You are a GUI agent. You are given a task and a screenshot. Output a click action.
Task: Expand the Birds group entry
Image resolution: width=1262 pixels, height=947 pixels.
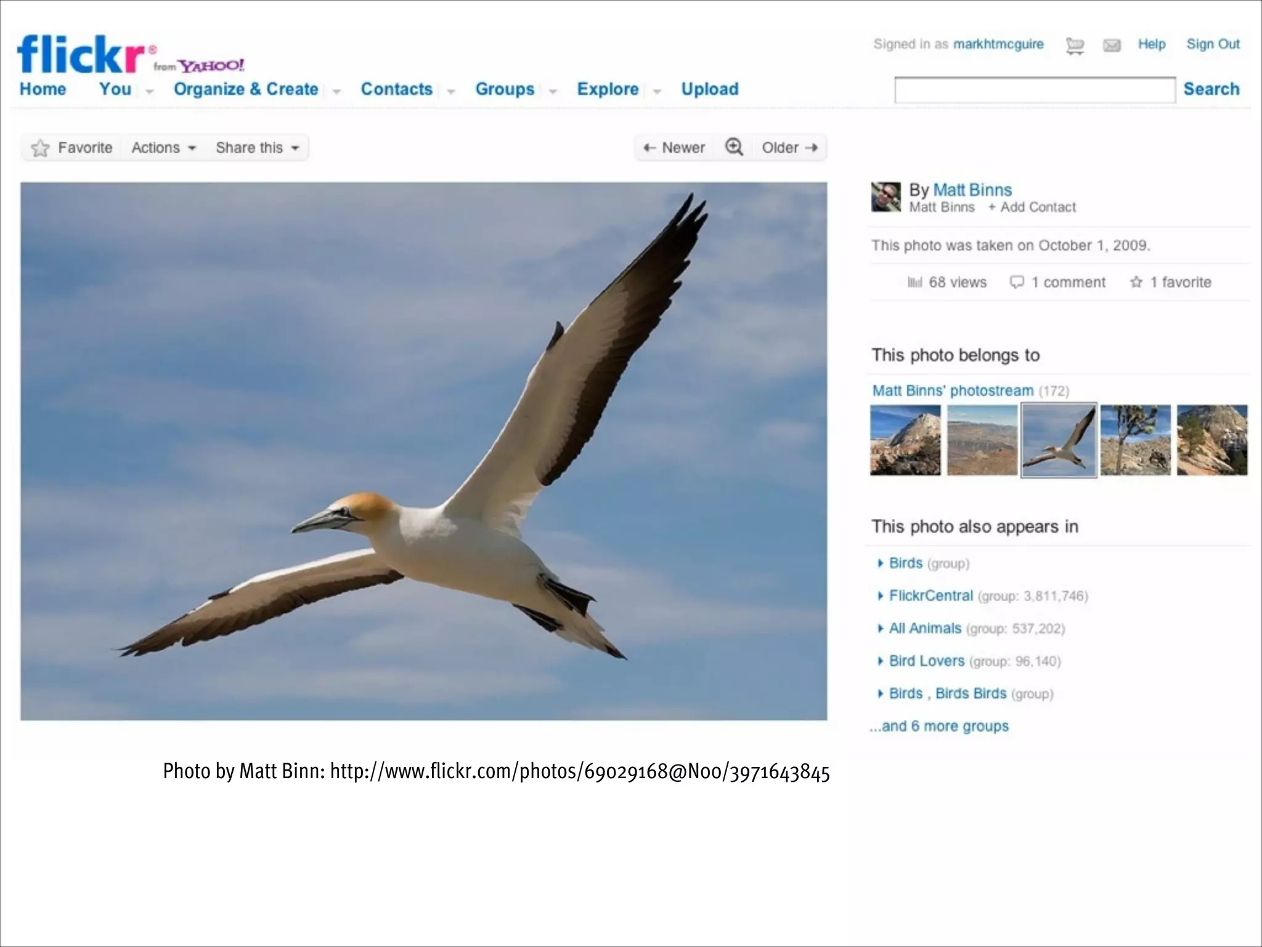(881, 563)
